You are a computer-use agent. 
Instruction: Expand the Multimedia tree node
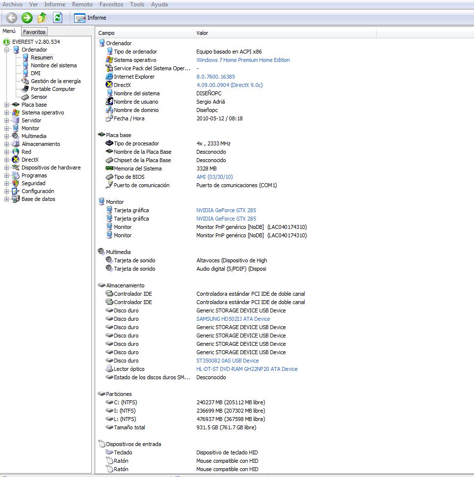6,136
